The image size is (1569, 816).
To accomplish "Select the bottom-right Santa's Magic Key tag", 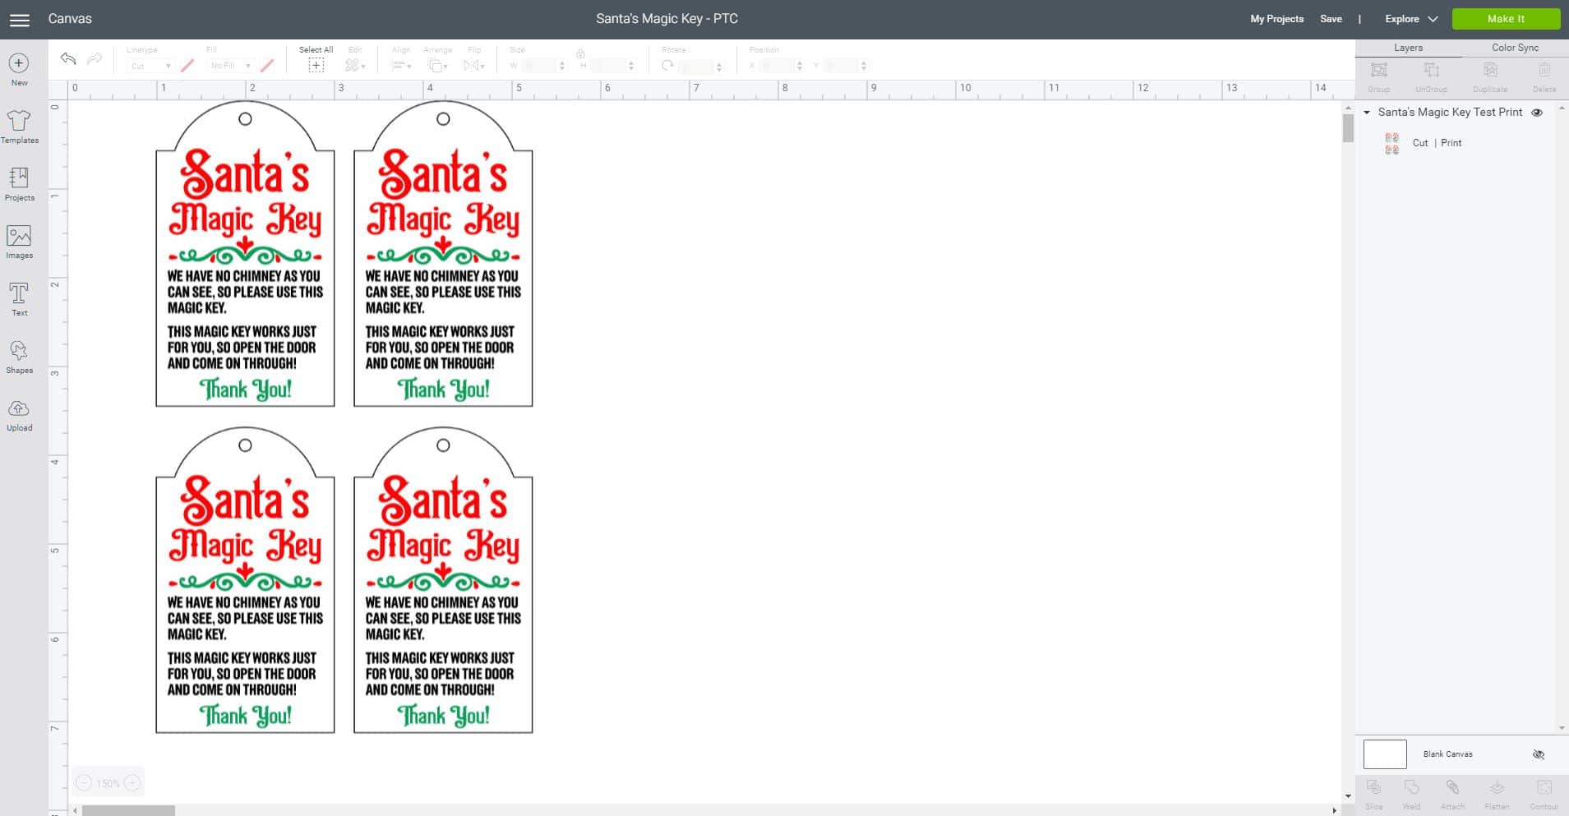I will click(x=443, y=580).
